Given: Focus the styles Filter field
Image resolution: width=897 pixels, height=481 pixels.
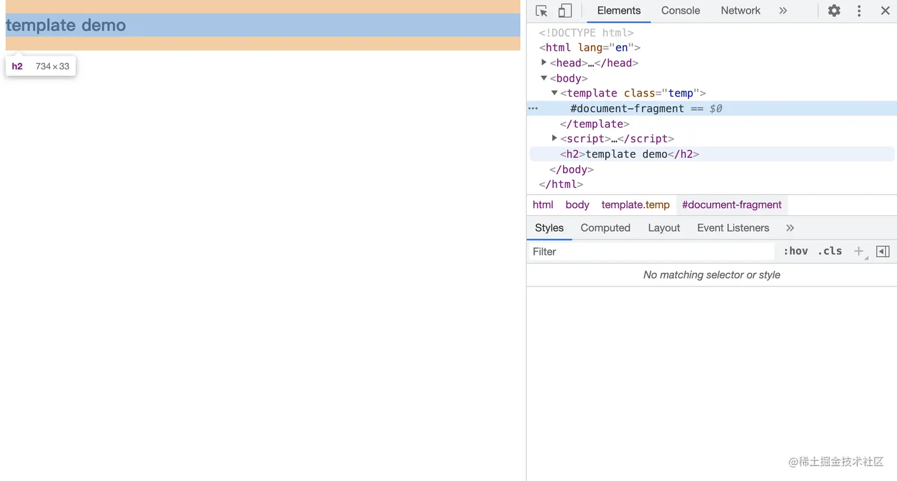Looking at the screenshot, I should pyautogui.click(x=651, y=251).
